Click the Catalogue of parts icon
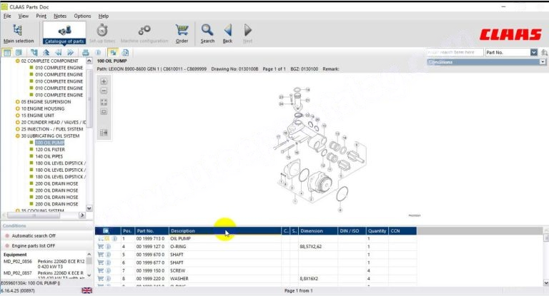 point(64,33)
